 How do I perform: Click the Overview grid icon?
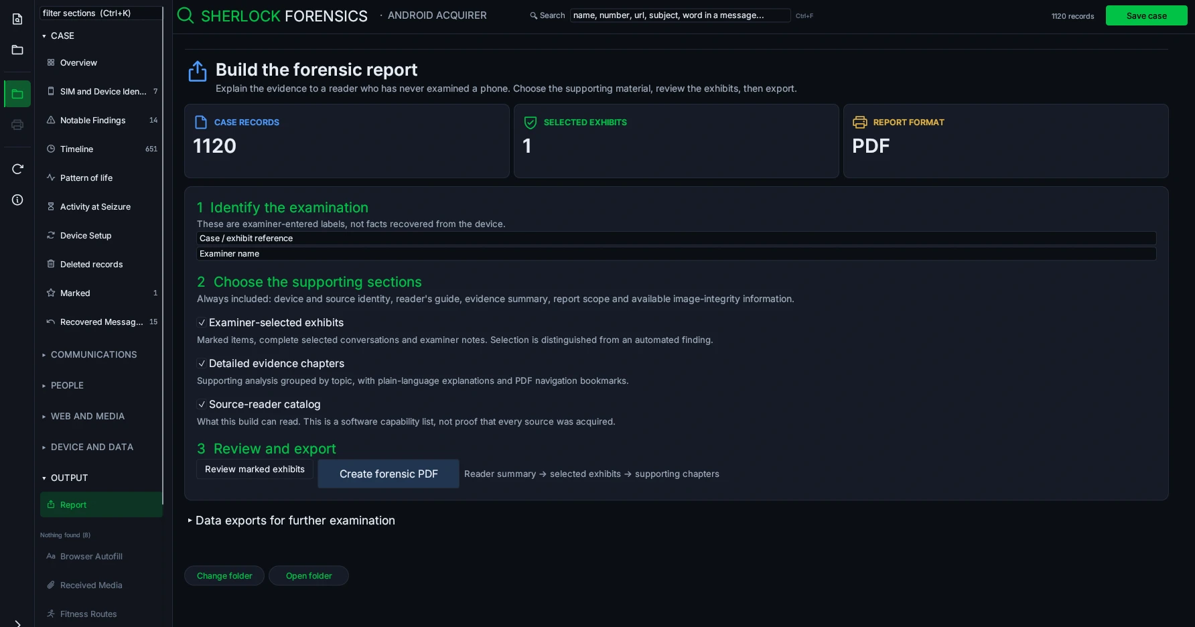pyautogui.click(x=51, y=62)
